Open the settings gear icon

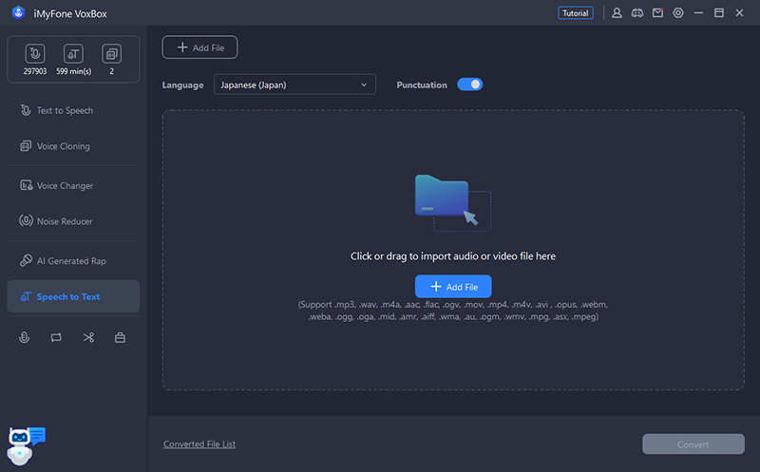tap(678, 13)
